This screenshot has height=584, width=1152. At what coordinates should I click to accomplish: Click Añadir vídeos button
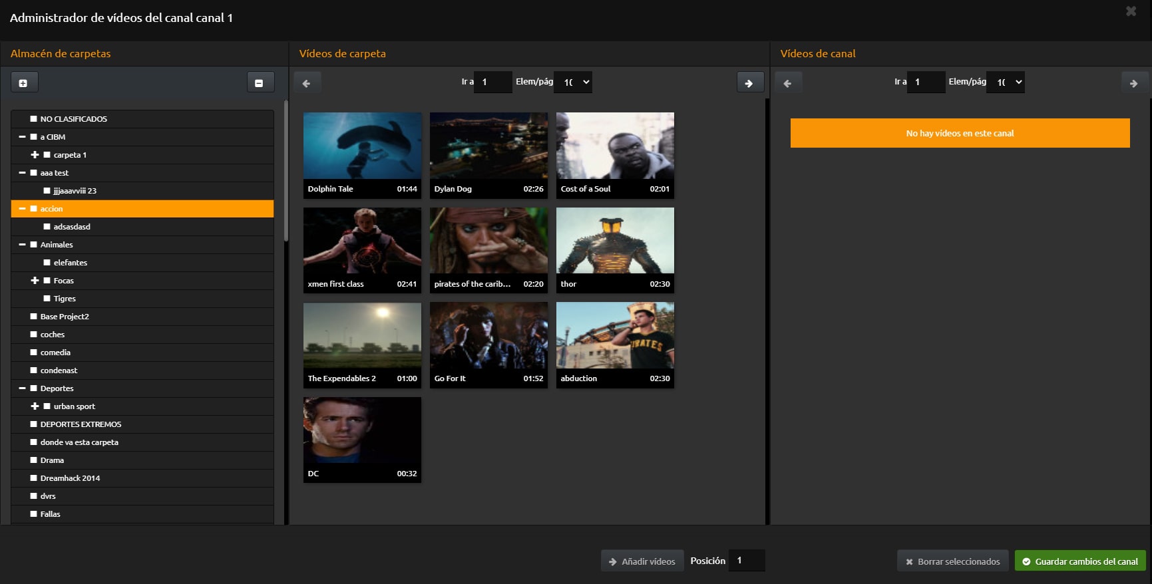(x=642, y=561)
